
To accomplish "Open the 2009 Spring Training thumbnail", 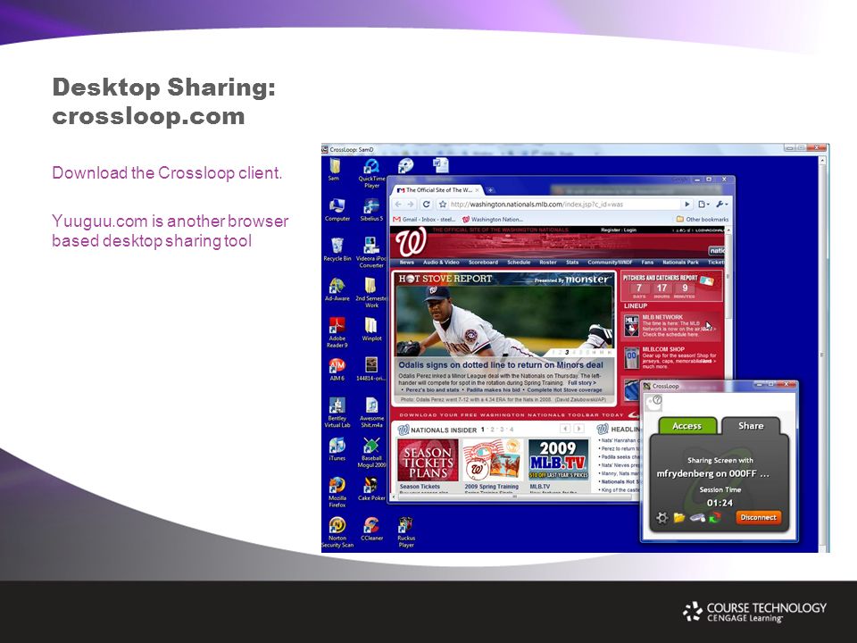I will click(x=493, y=460).
